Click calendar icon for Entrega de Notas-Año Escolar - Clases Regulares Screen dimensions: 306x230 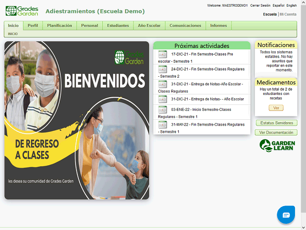click(x=163, y=84)
